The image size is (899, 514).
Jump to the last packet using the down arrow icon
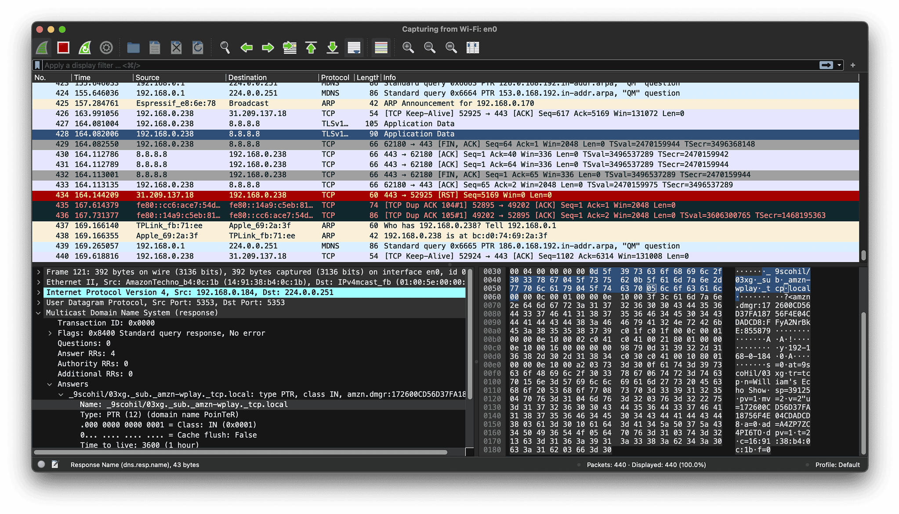(x=333, y=47)
